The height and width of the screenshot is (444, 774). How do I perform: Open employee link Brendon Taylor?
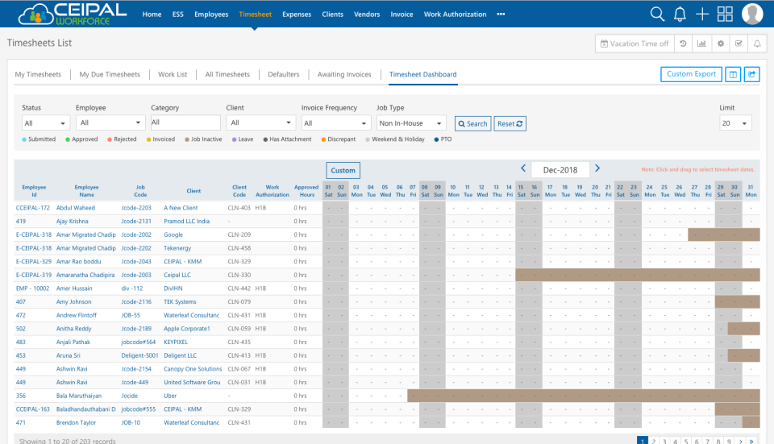(x=76, y=423)
